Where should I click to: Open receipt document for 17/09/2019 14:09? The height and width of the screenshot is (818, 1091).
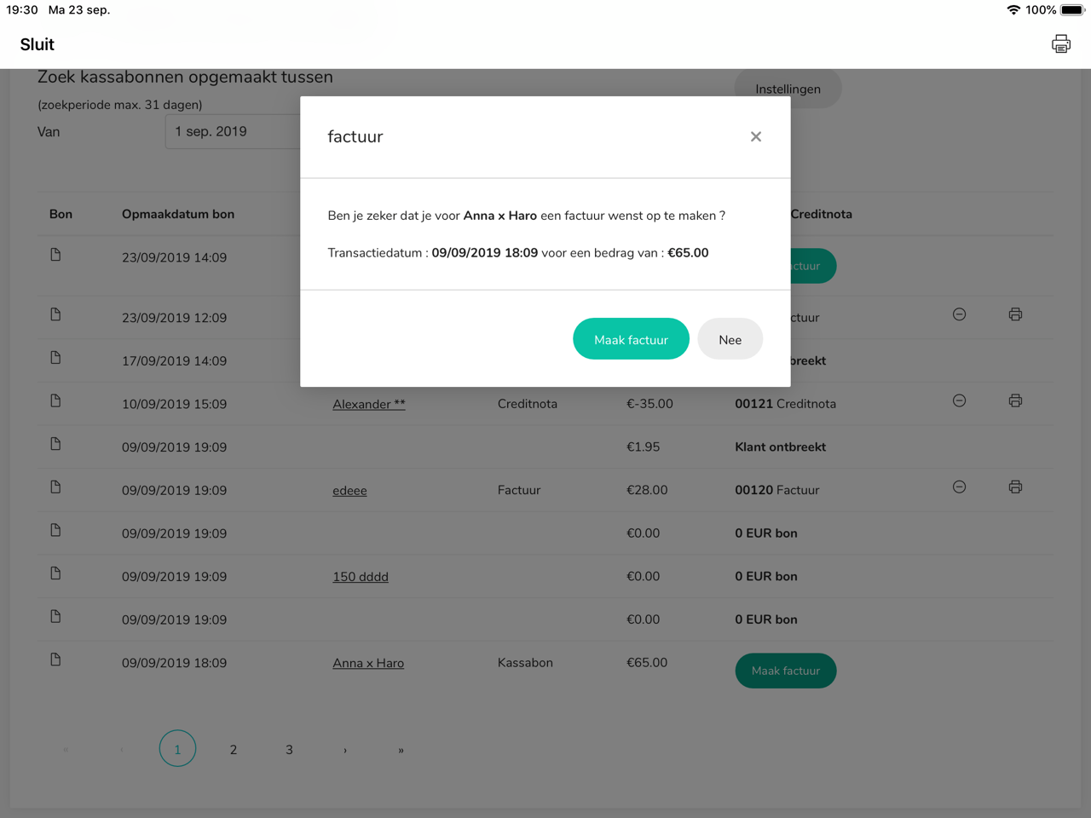(x=55, y=358)
